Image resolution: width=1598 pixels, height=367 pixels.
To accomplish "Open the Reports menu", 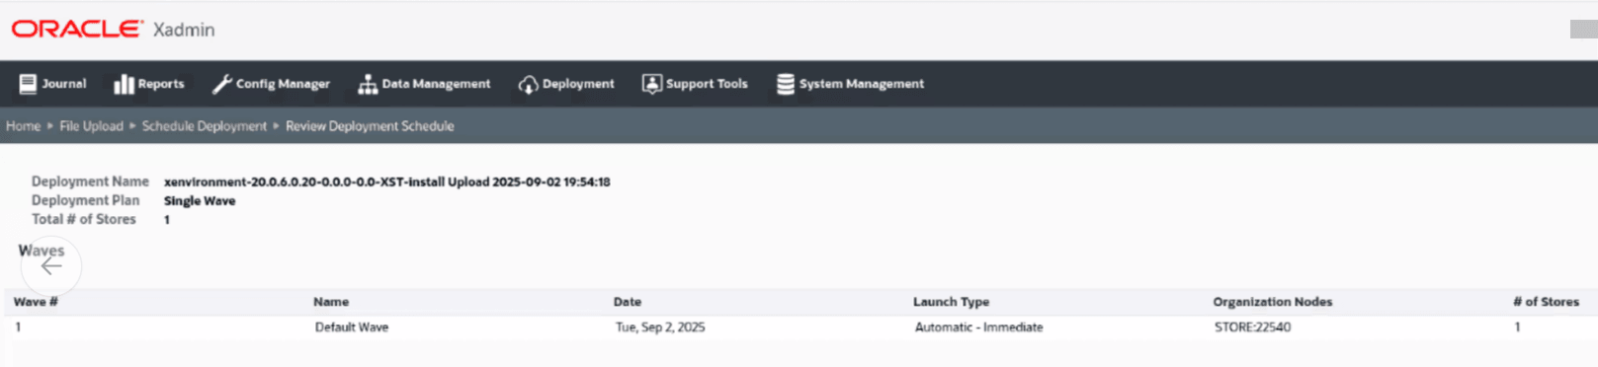I will (149, 84).
